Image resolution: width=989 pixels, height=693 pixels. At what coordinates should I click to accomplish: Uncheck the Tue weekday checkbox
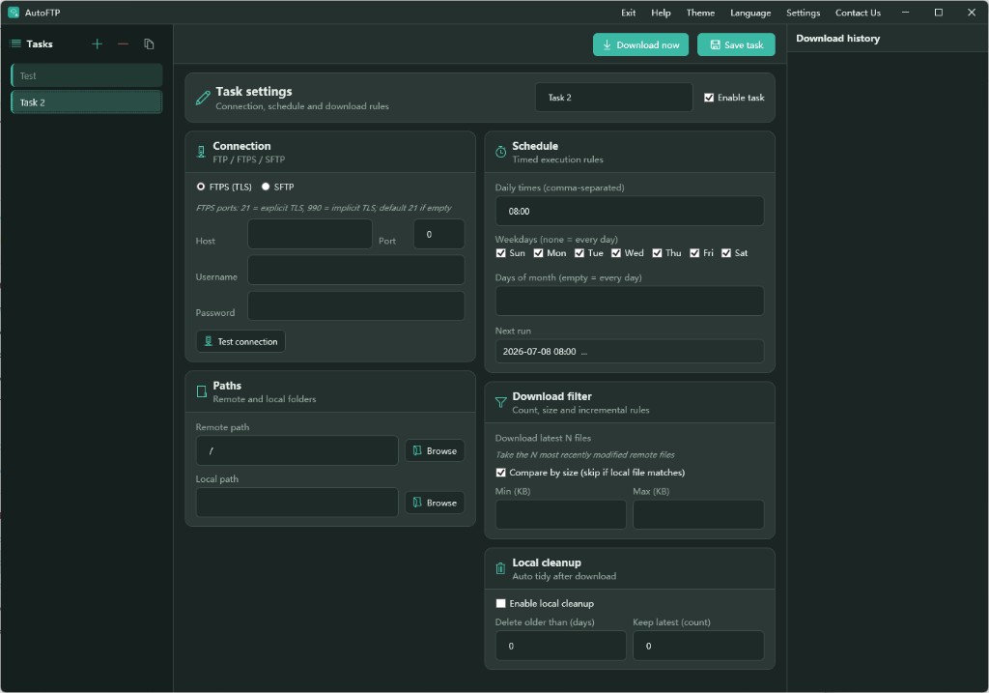[579, 253]
